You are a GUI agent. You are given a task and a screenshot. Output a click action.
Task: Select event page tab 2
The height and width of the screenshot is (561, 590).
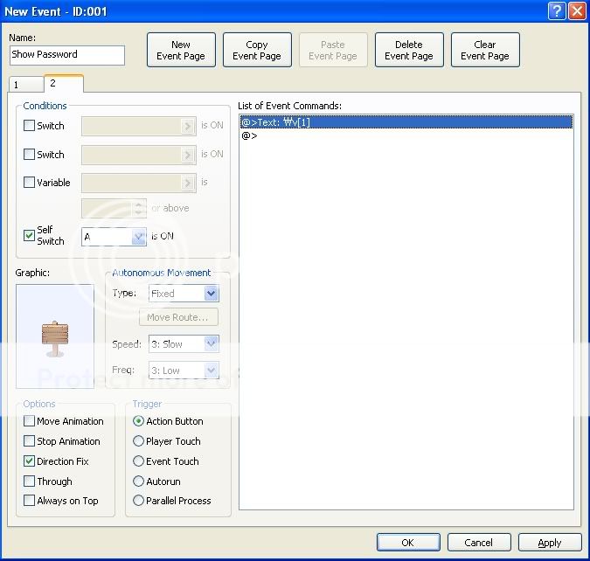(61, 83)
